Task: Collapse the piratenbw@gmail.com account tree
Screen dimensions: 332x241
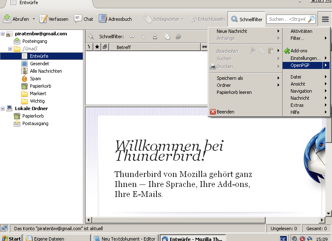Action: point(3,34)
